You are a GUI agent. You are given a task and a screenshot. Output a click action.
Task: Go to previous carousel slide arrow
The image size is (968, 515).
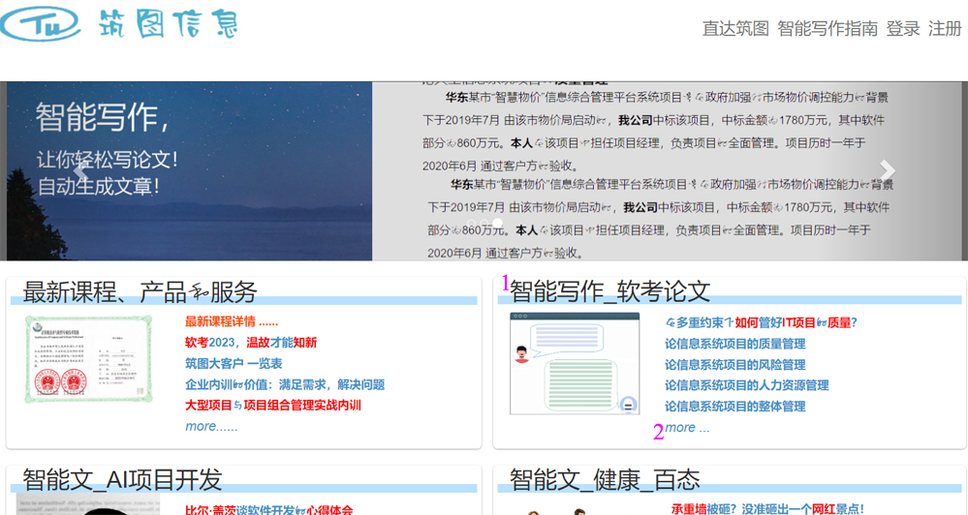tap(80, 170)
